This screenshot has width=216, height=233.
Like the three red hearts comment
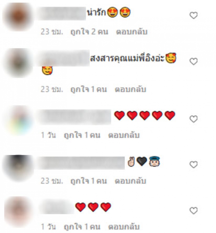[x=194, y=211]
